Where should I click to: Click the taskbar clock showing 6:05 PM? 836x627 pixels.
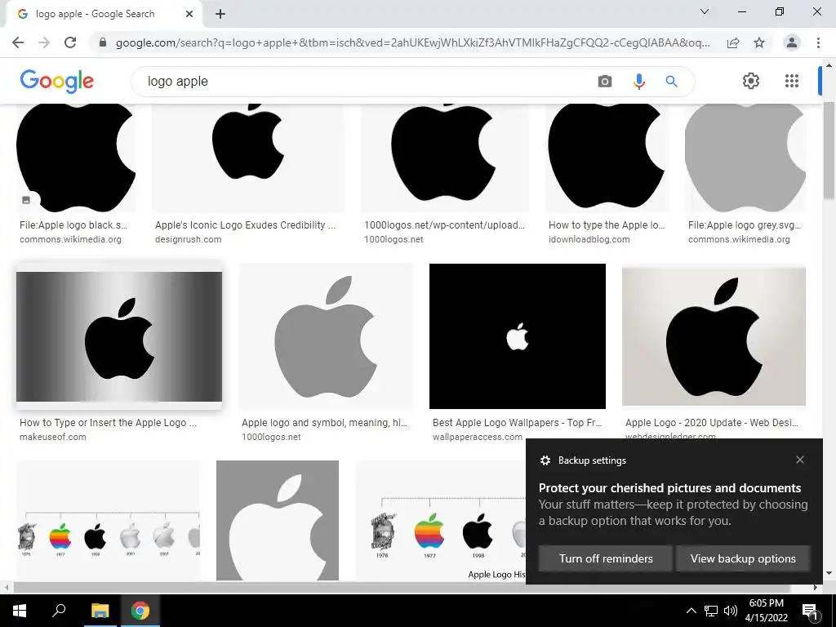click(x=766, y=611)
